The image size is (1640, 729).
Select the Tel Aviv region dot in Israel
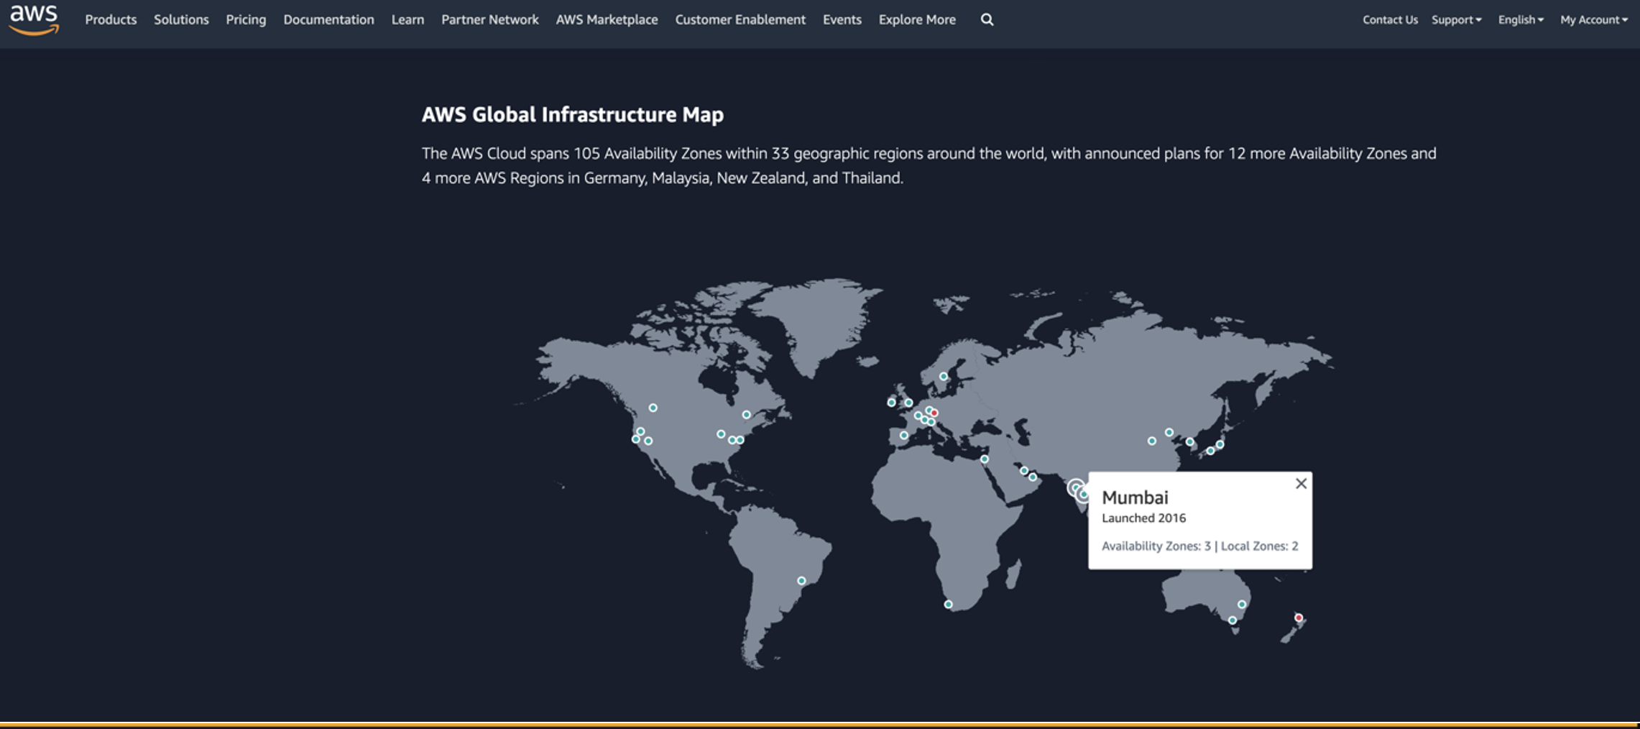pyautogui.click(x=985, y=459)
